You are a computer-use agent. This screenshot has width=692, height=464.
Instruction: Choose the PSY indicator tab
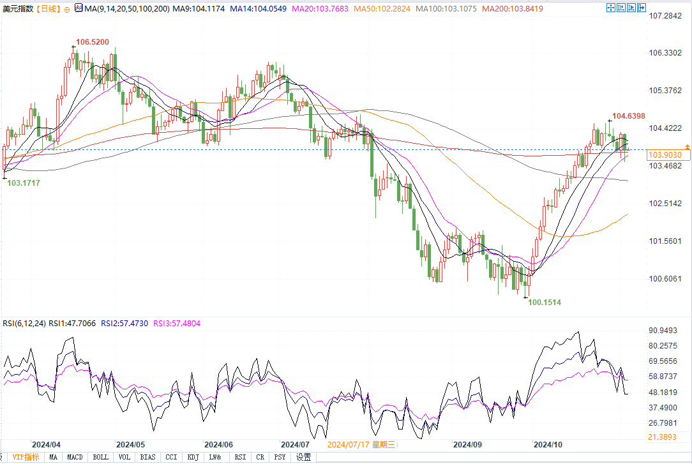[x=280, y=457]
